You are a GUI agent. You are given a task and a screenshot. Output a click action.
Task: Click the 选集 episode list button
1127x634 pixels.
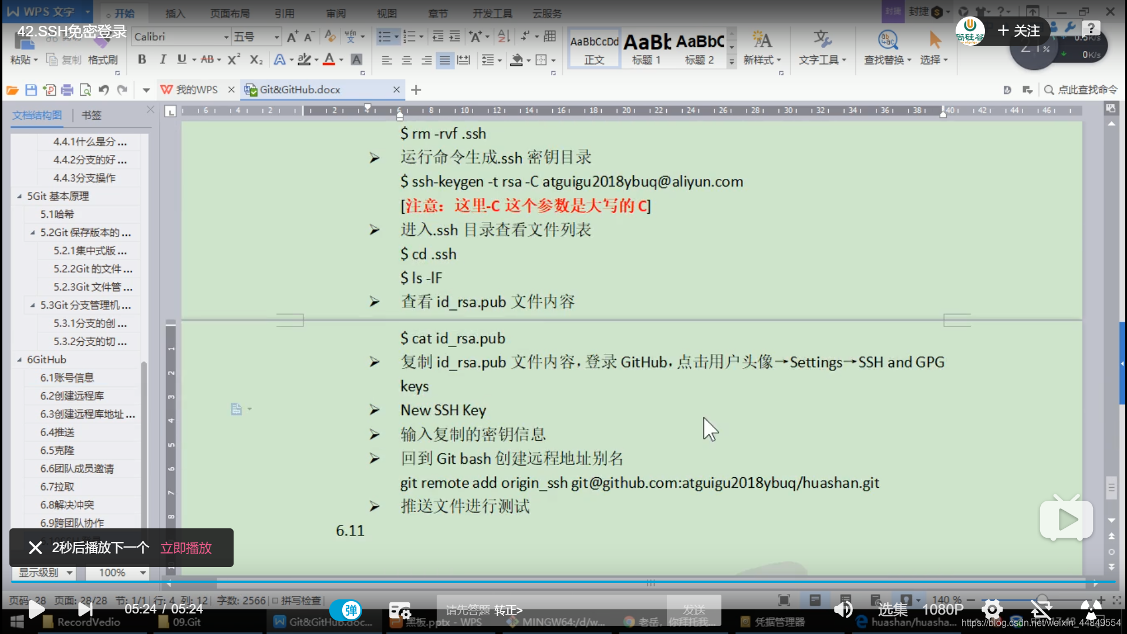893,610
